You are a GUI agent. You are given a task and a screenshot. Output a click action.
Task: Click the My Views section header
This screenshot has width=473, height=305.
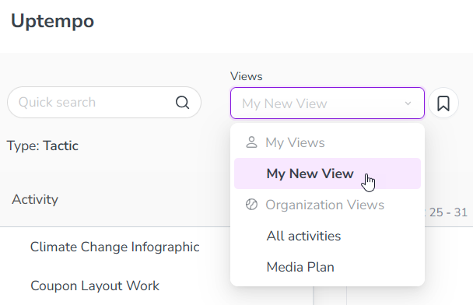coord(295,142)
